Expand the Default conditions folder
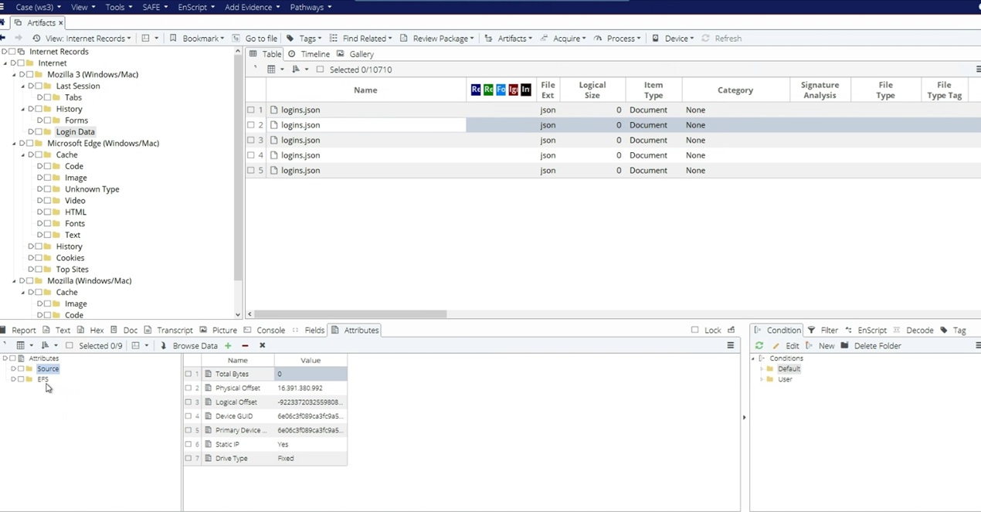 pyautogui.click(x=762, y=369)
